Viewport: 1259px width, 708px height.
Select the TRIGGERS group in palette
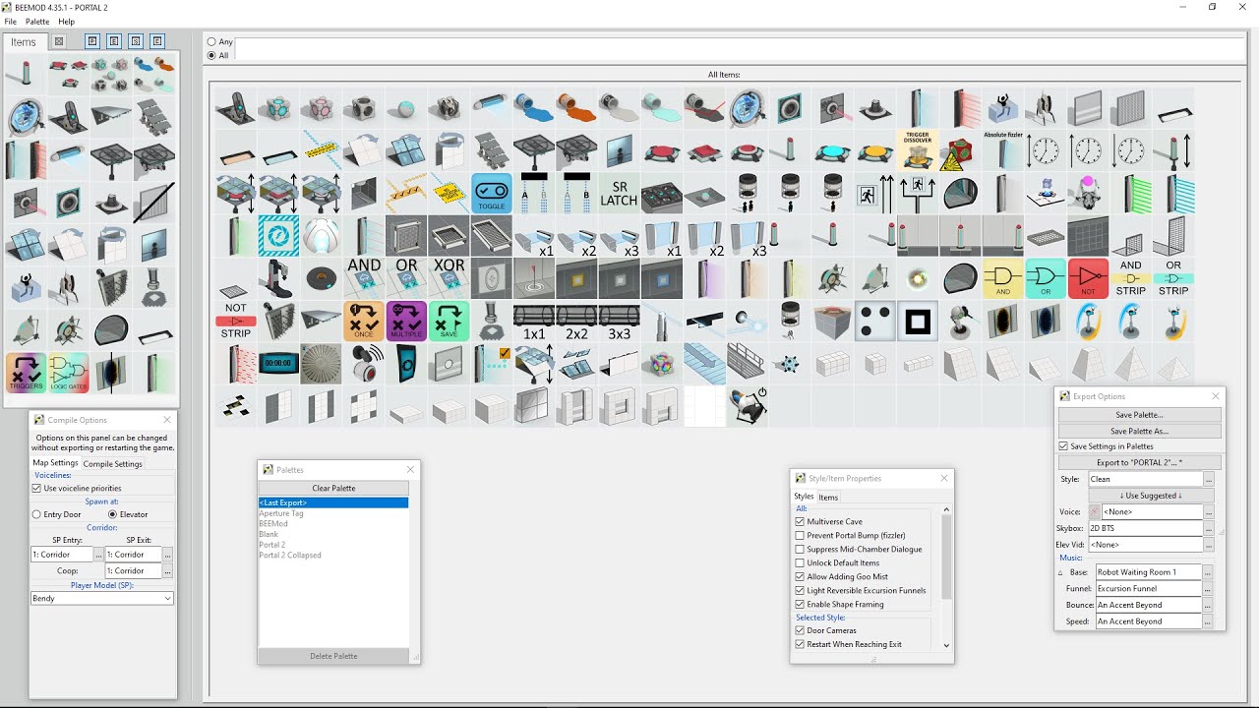[26, 373]
